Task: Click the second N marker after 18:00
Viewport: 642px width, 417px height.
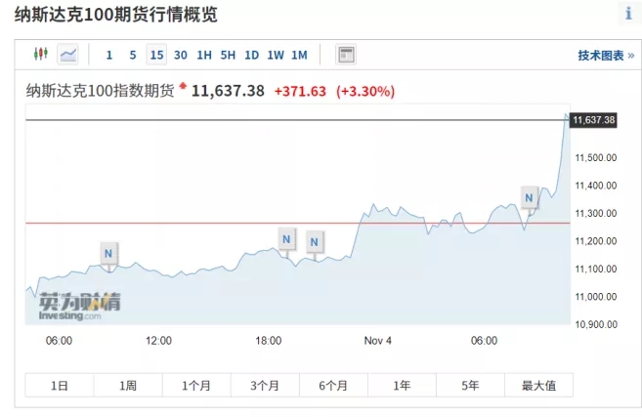Action: coord(314,242)
